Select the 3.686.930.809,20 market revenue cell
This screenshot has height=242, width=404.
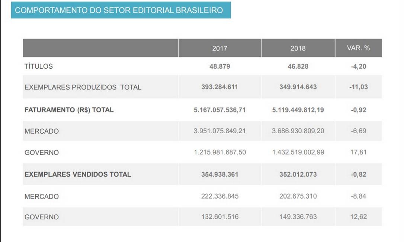[298, 131]
